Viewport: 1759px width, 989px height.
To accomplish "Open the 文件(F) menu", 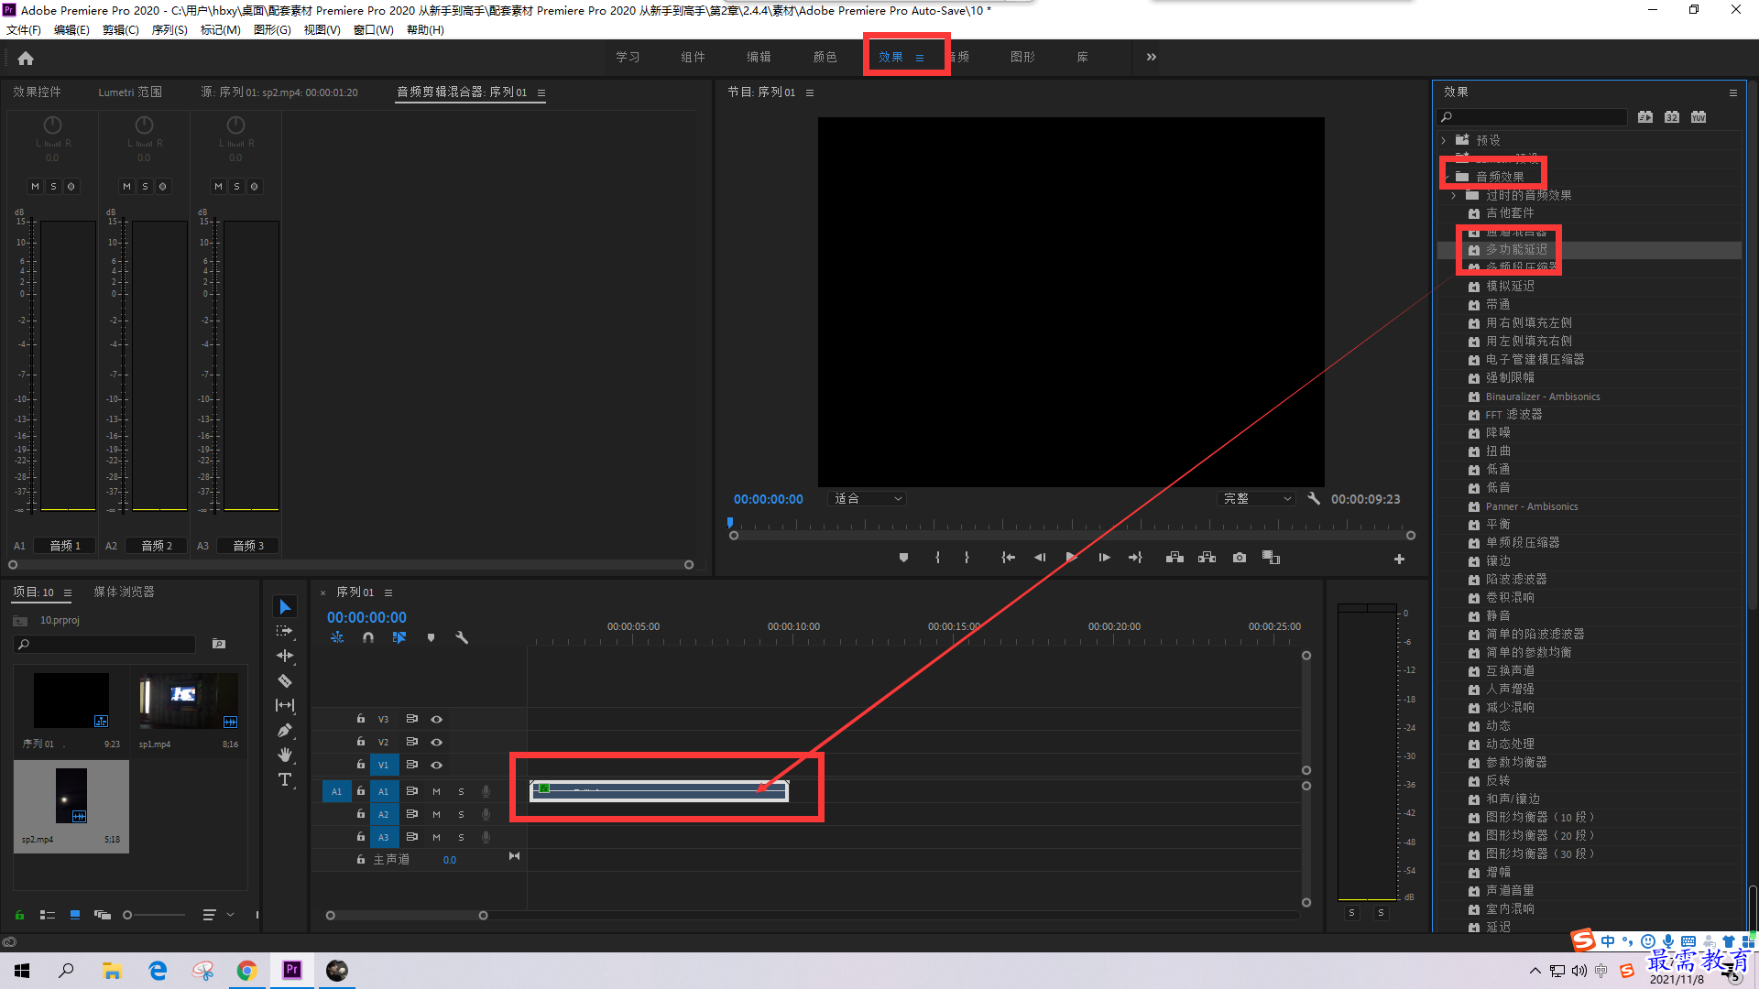I will (x=24, y=30).
